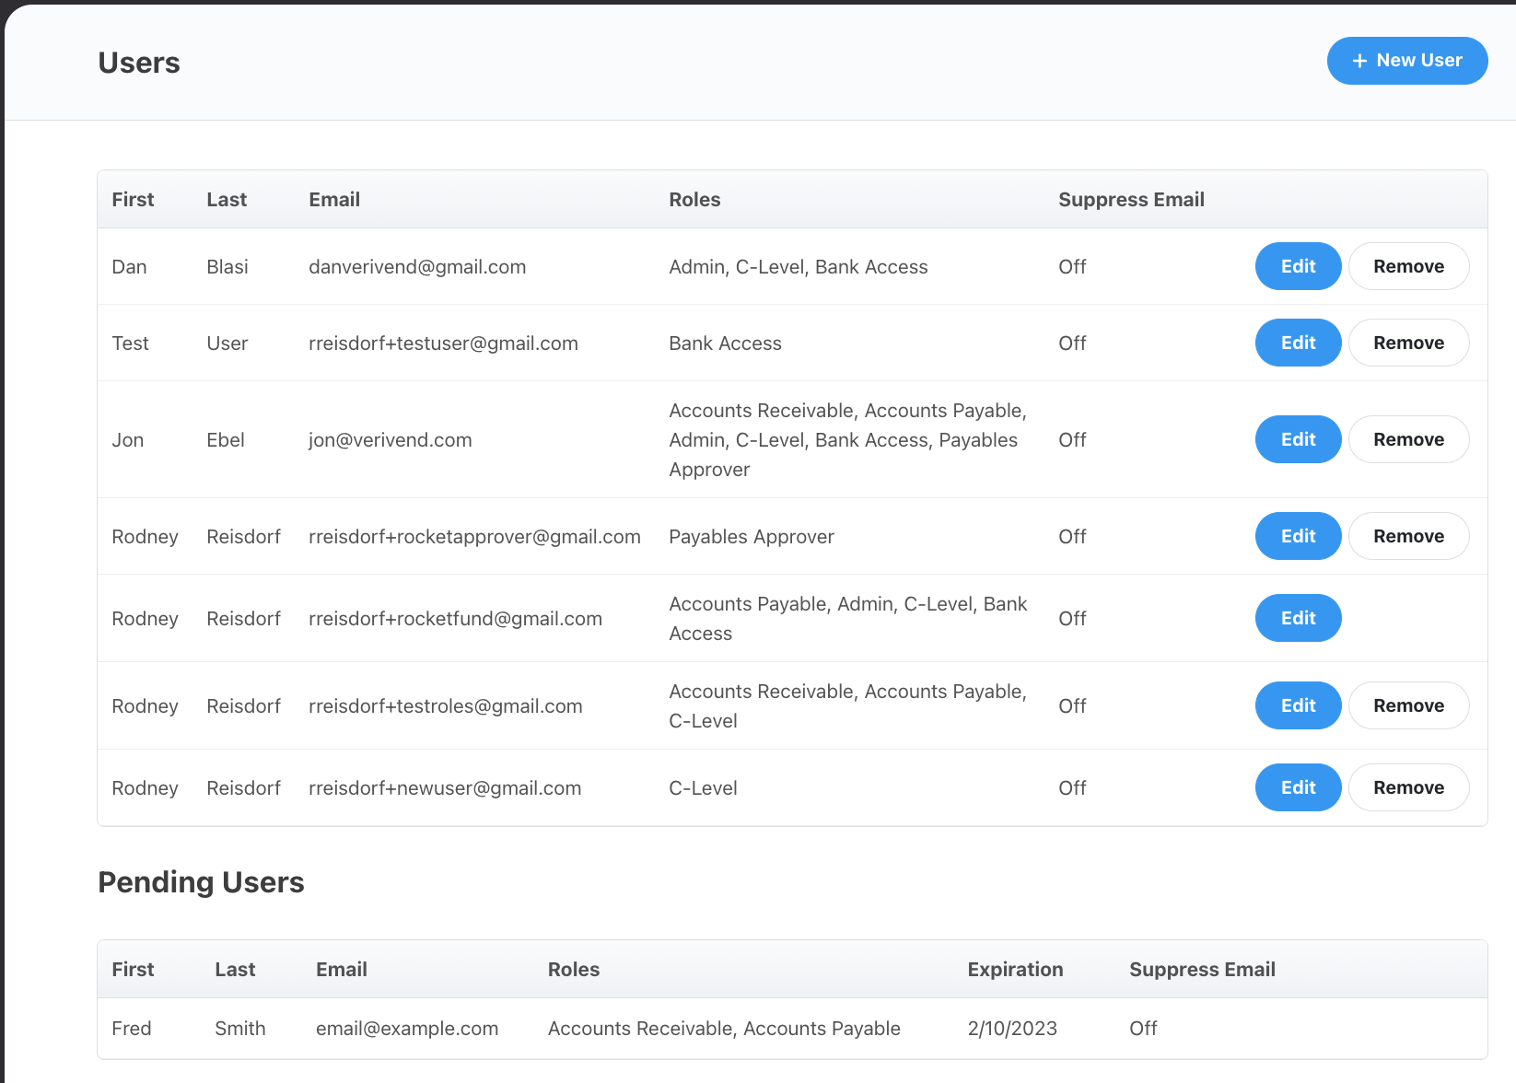Click the Email column header

click(x=334, y=199)
